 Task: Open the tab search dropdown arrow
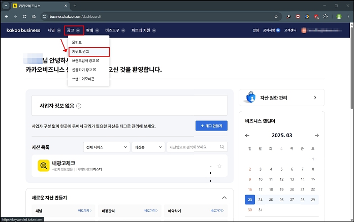pos(6,6)
